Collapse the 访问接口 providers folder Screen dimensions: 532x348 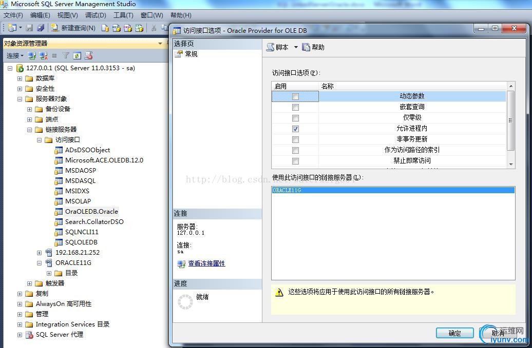(40, 140)
